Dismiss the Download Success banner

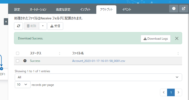[177, 38]
